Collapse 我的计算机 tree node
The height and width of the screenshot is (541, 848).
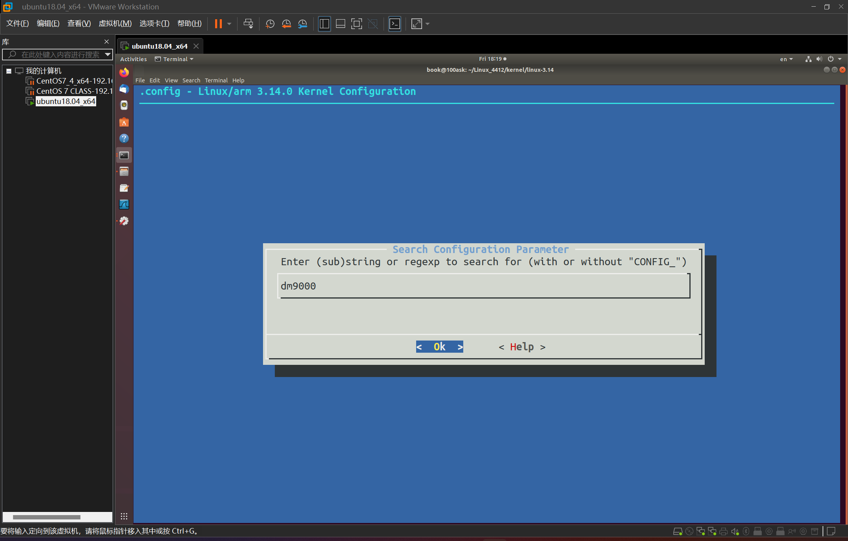9,71
